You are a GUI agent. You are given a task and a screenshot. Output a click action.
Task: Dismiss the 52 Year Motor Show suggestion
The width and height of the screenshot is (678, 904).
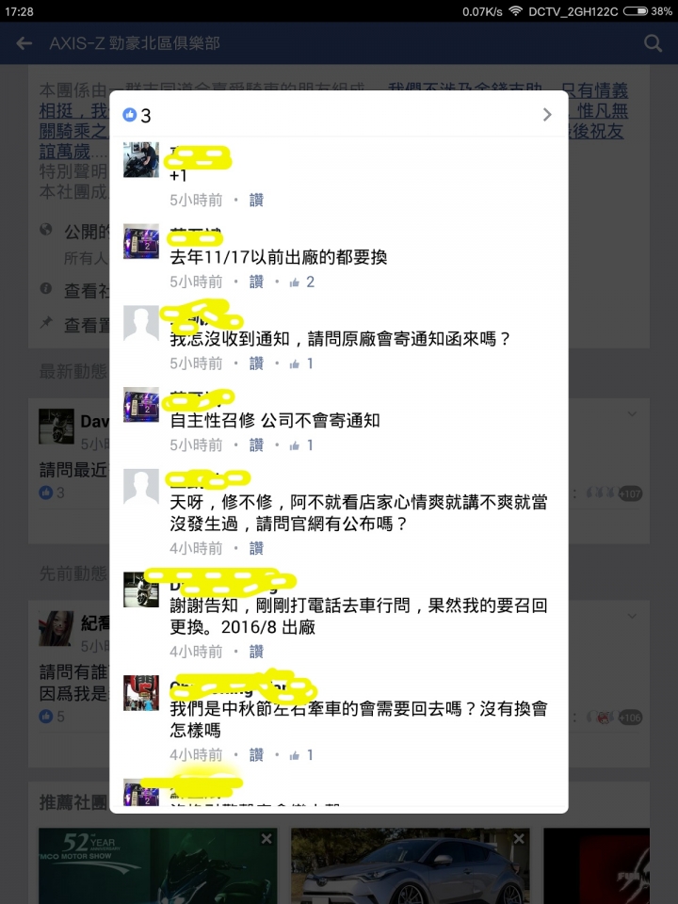266,839
